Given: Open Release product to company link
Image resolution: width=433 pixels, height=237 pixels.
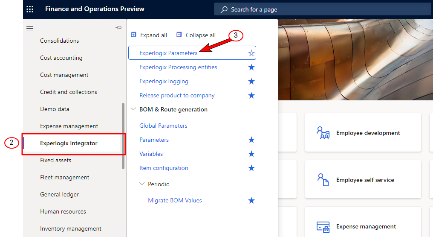Looking at the screenshot, I should point(177,95).
